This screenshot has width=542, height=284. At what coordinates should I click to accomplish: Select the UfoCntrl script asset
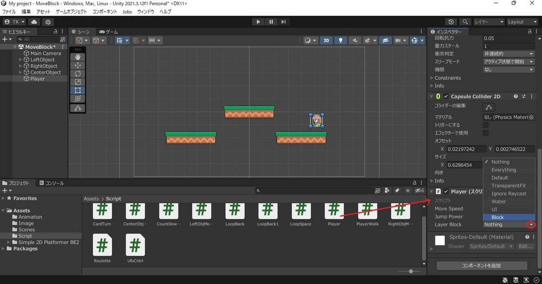135,248
